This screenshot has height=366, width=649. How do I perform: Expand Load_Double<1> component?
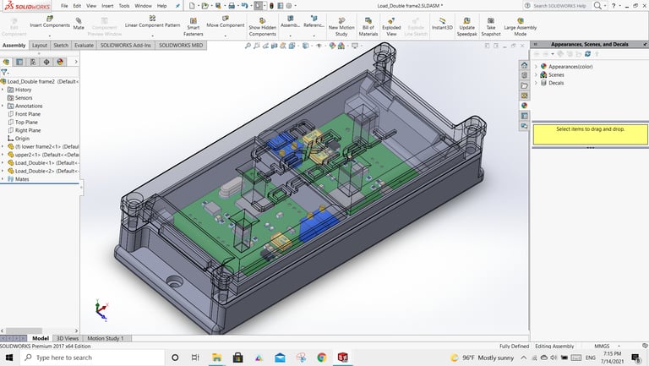click(3, 162)
